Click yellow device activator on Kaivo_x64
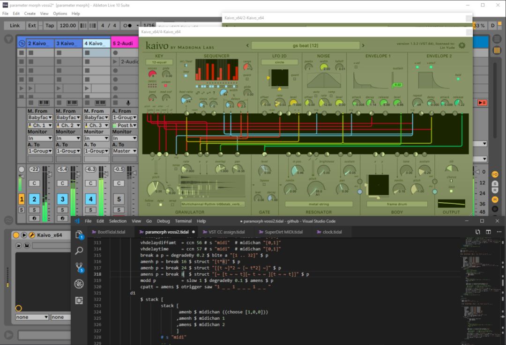The width and height of the screenshot is (506, 345). 16,235
